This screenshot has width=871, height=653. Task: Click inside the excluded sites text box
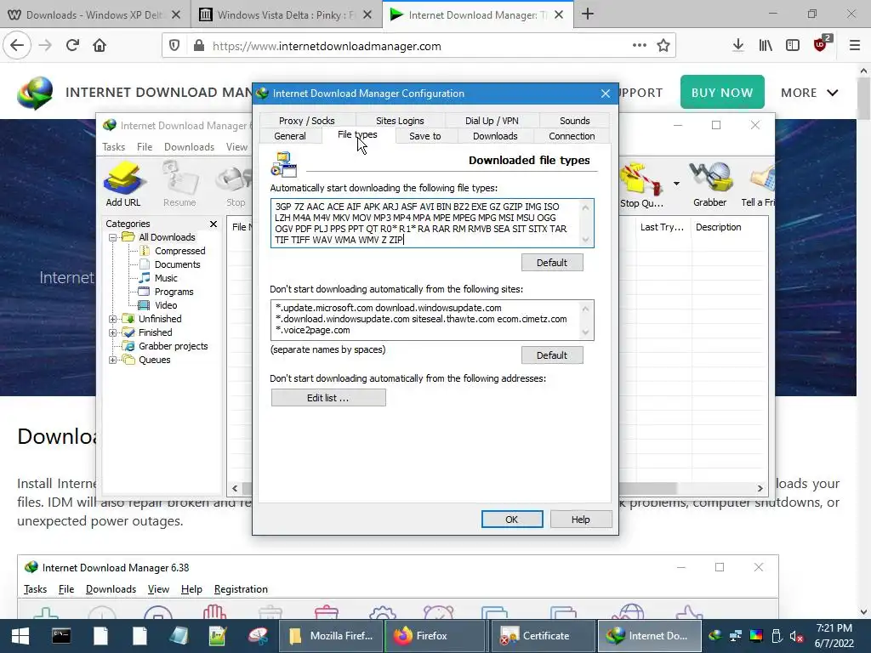tap(432, 320)
